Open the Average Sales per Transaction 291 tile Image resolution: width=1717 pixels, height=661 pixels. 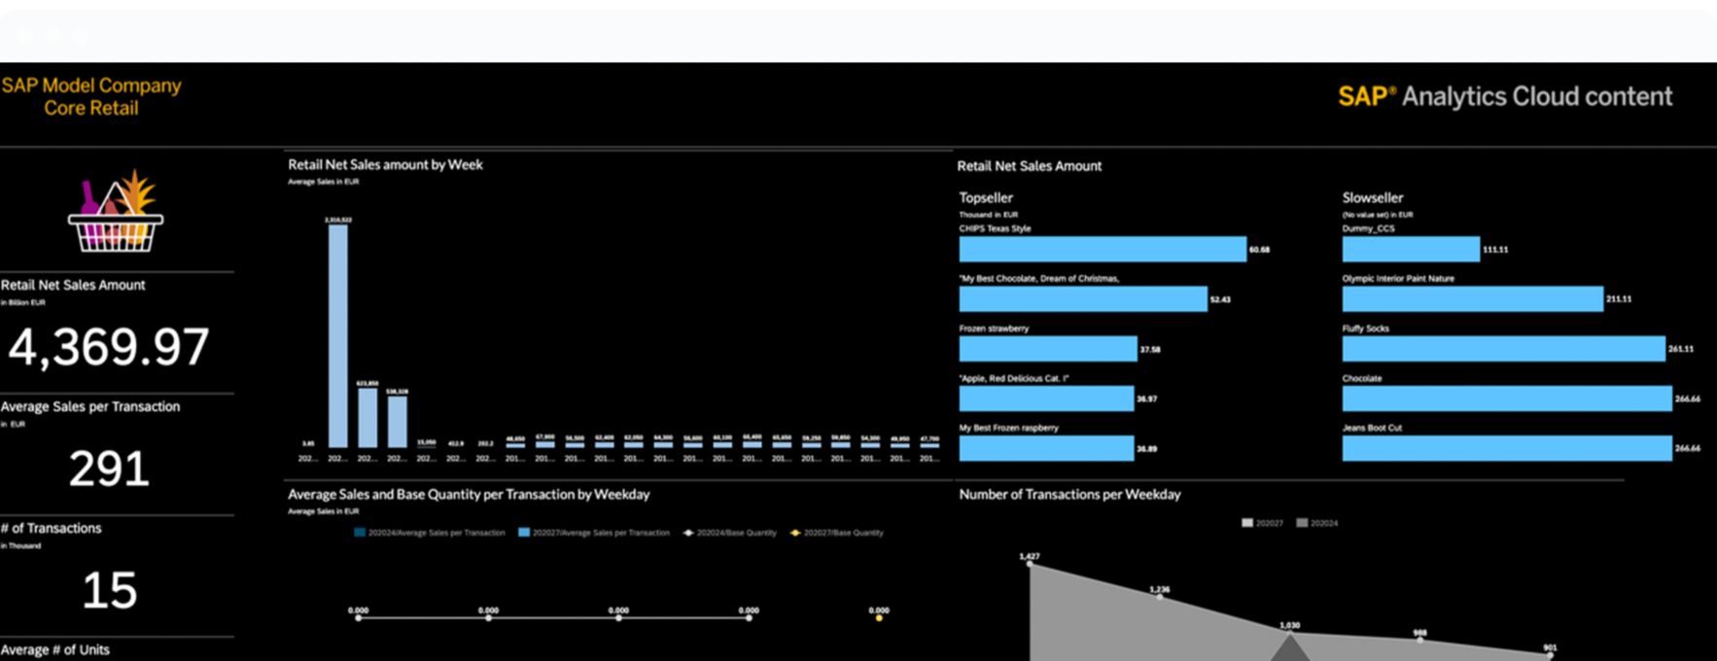point(109,469)
